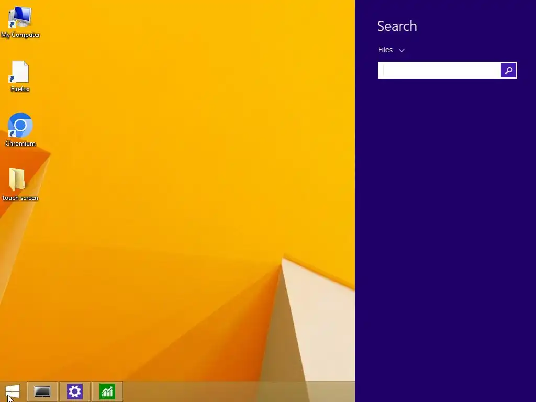Open the monitor app in taskbar
The image size is (536, 402).
point(42,392)
